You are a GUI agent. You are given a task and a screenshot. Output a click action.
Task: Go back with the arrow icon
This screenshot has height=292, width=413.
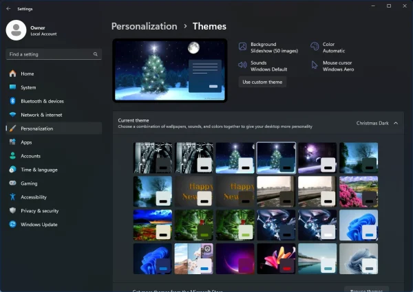pyautogui.click(x=8, y=9)
